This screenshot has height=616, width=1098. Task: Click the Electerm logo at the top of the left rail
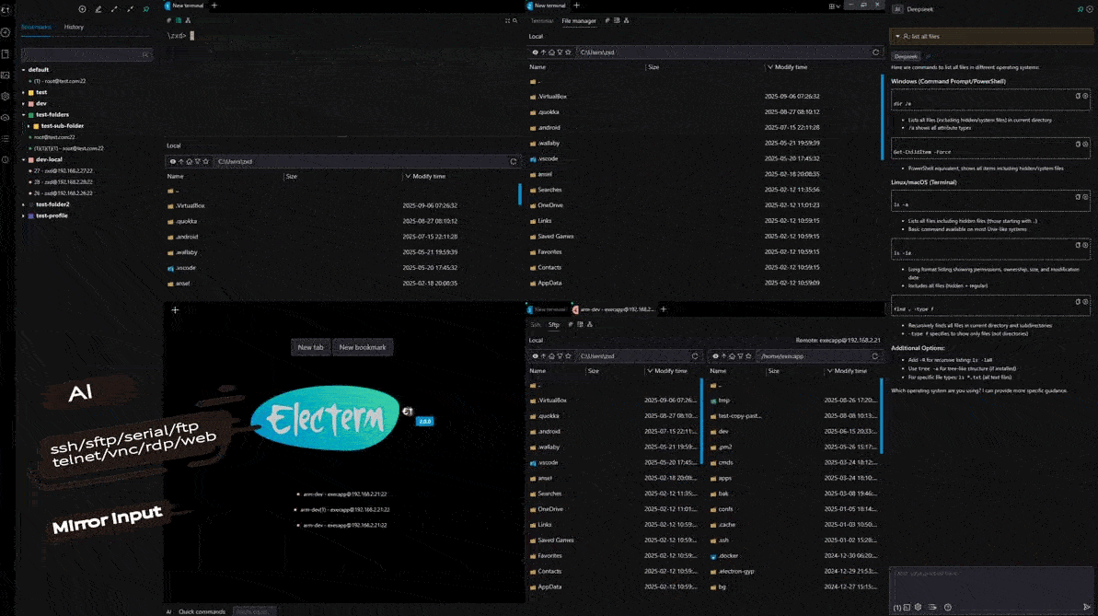(6, 10)
